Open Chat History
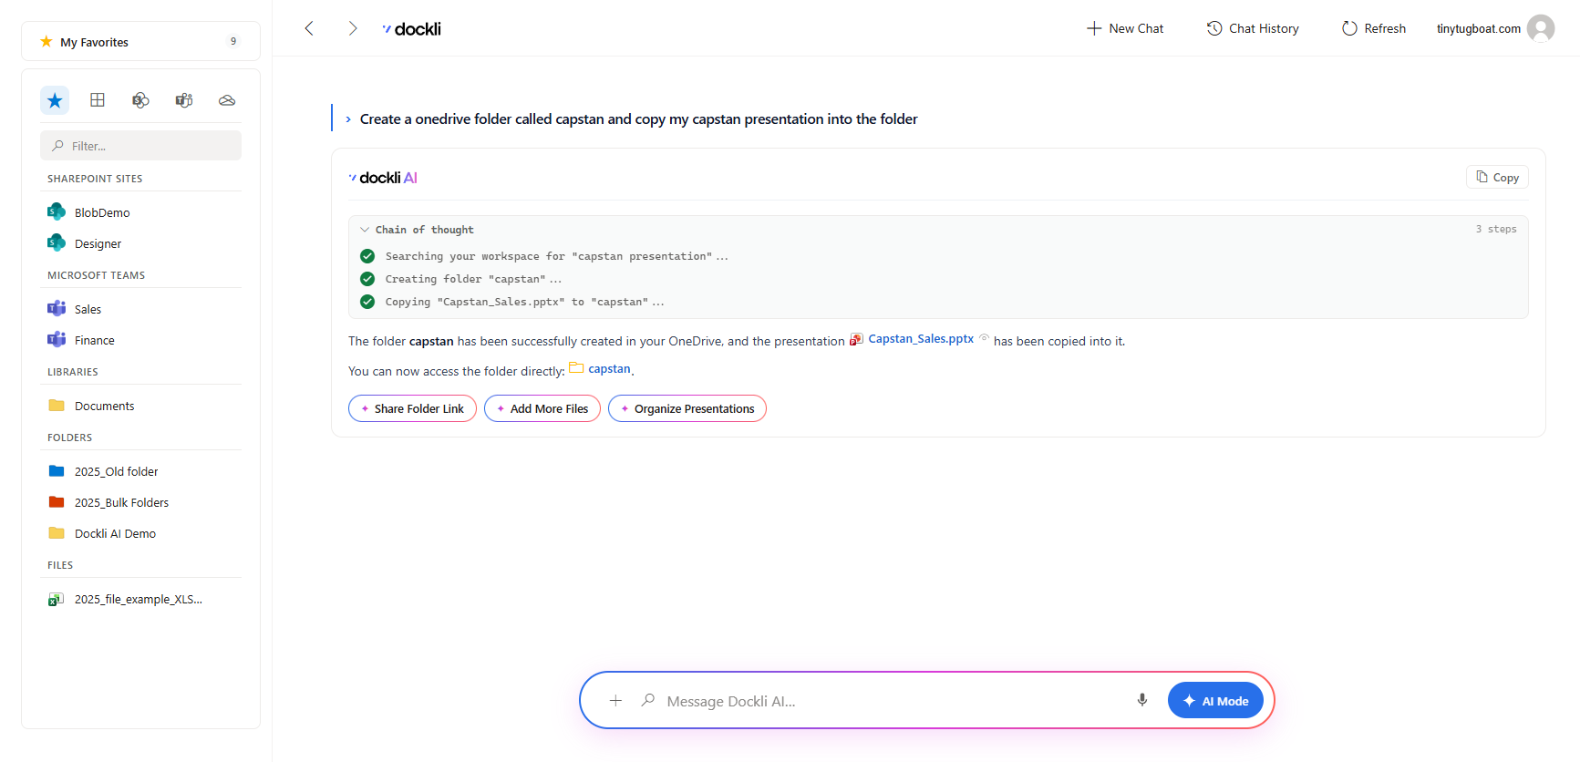This screenshot has width=1580, height=762. [x=1253, y=28]
